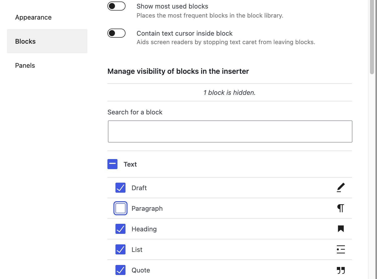Viewport: 377px width, 279px height.
Task: Toggle the Text category indeterminate checkbox
Action: (112, 164)
